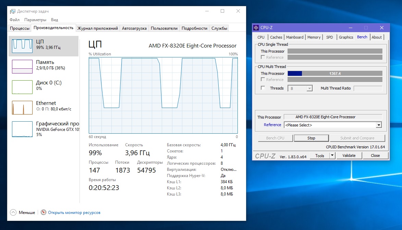402x230 pixels.
Task: Click the blue Reference link label
Action: pyautogui.click(x=272, y=125)
